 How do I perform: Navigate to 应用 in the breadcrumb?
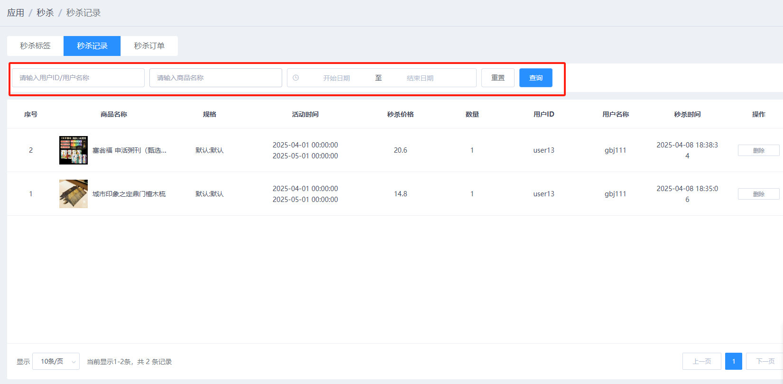[x=16, y=13]
